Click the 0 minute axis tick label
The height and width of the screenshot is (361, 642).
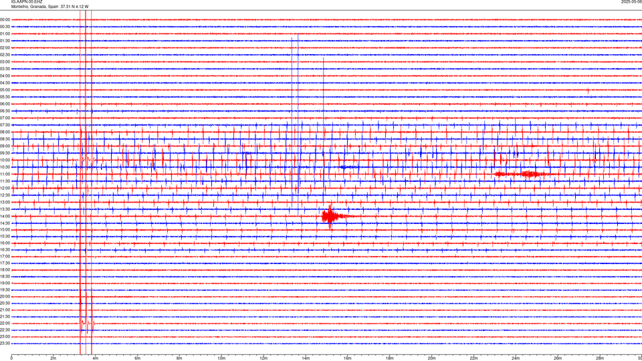pyautogui.click(x=11, y=358)
